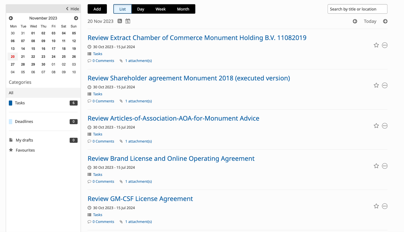The image size is (404, 232).
Task: Open more options for GM-CSF License Agreement task
Action: 385,206
